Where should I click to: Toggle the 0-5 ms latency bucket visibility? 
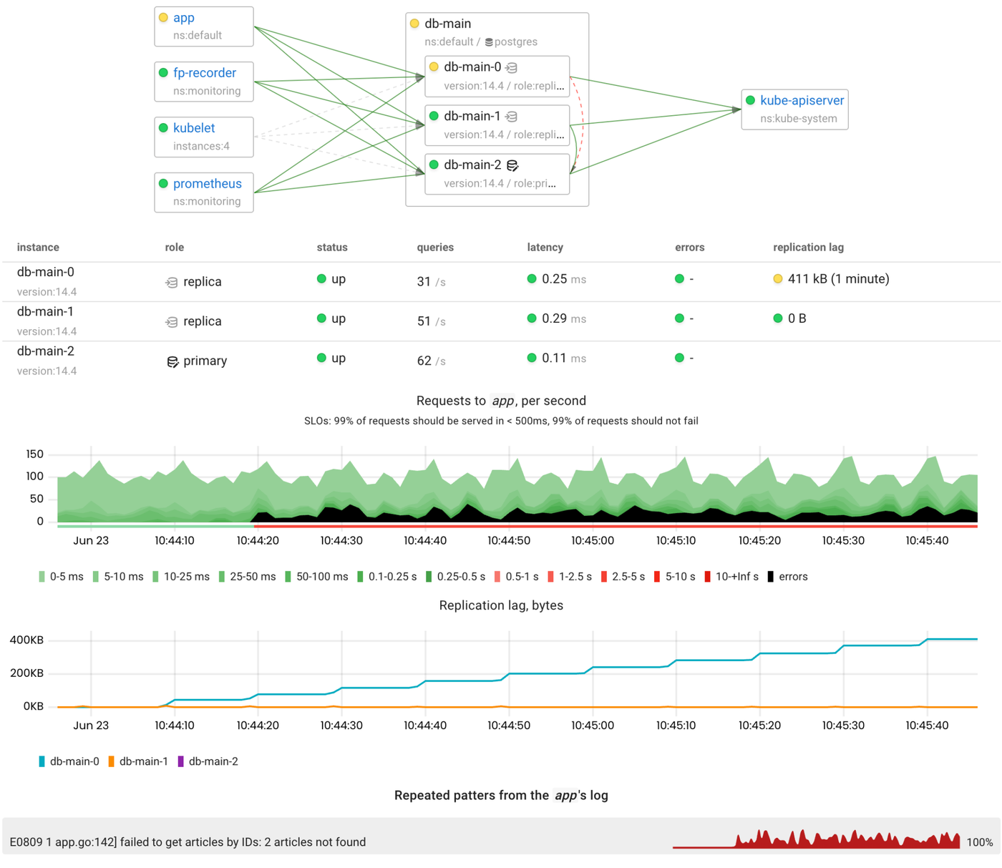point(42,576)
